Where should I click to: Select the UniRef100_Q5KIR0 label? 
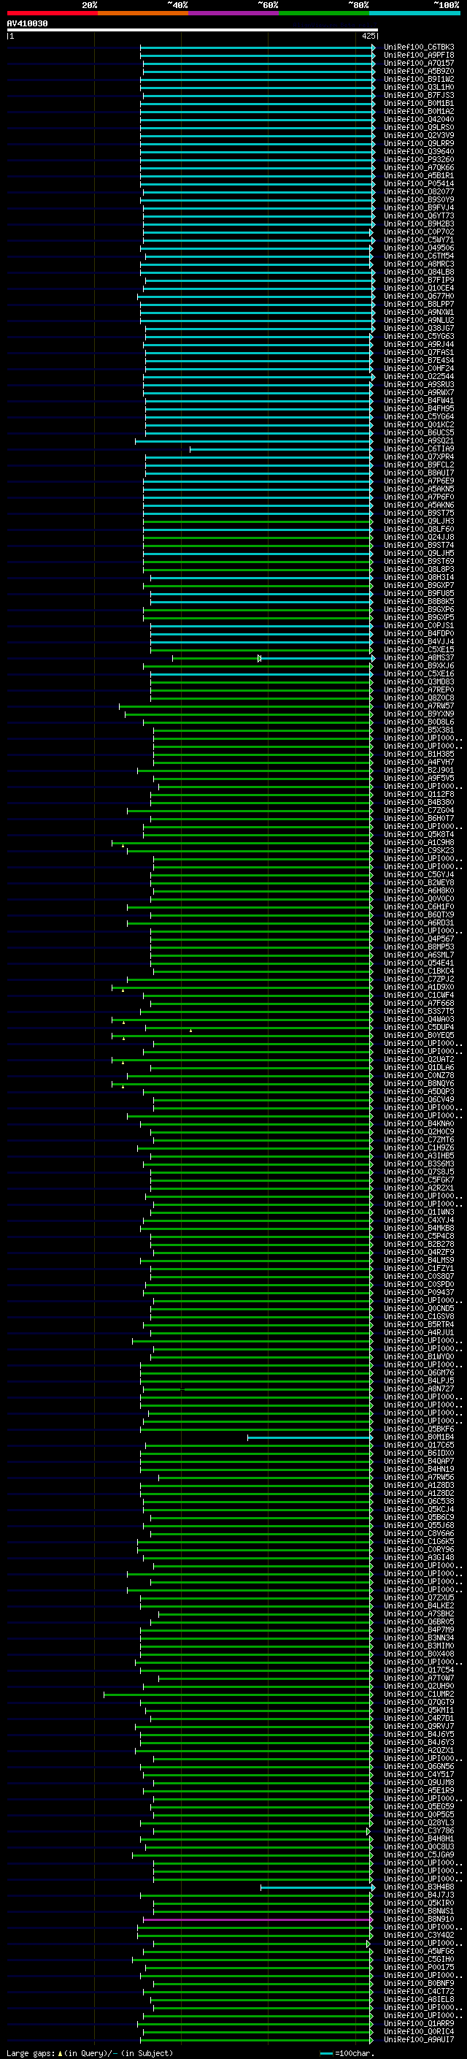418,1903
